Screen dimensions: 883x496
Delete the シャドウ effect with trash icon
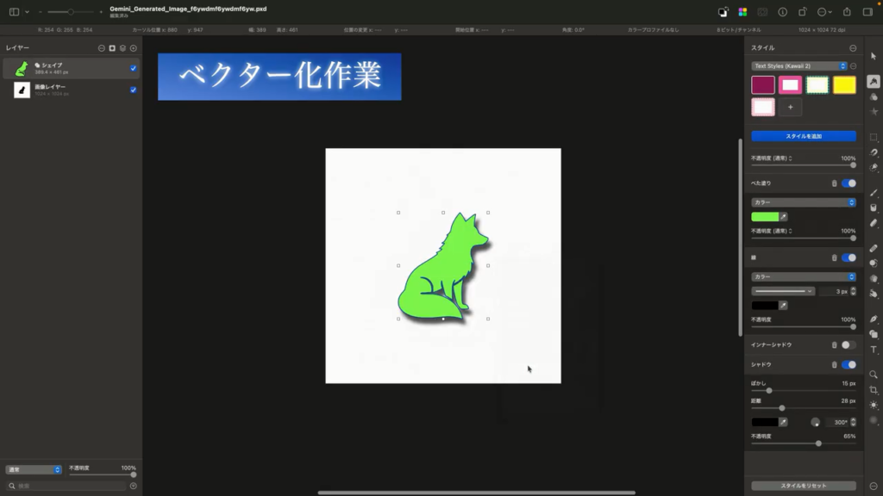tap(834, 365)
